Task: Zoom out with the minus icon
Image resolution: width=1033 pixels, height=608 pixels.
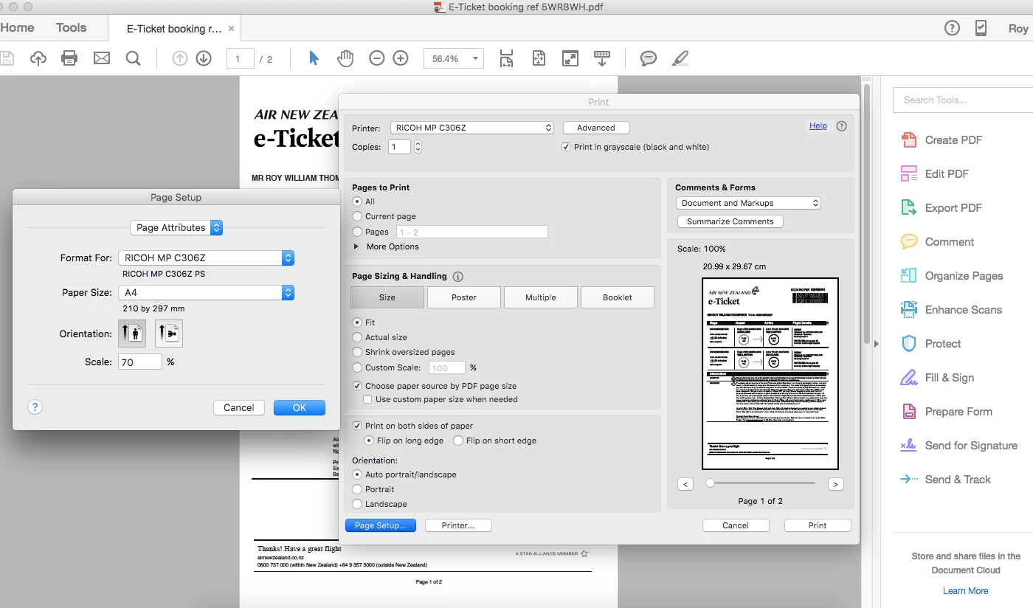Action: coord(377,58)
